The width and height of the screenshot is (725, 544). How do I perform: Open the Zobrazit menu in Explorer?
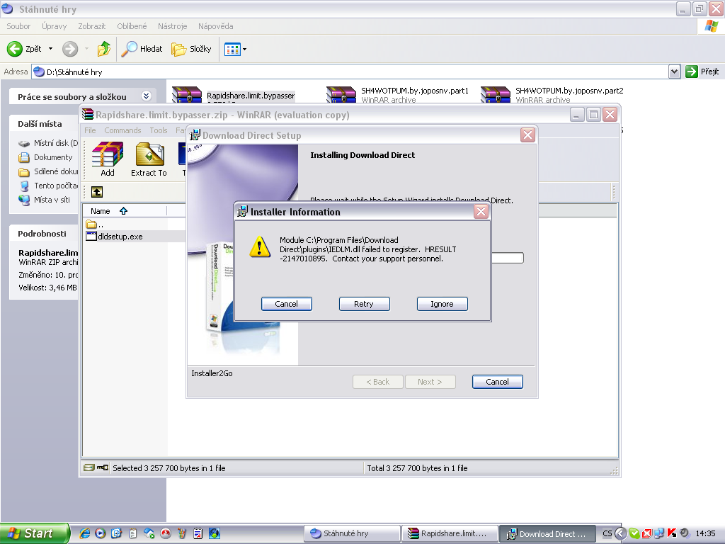[x=91, y=26]
